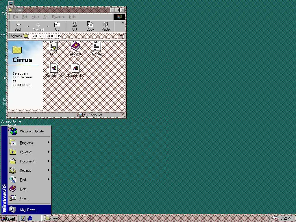Expand the Programs submenu
Viewport: 296px width, 222px height.
coord(29,143)
